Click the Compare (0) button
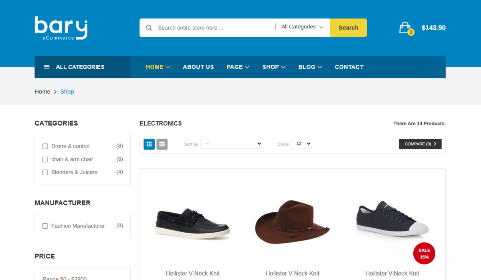This screenshot has height=280, width=481. [x=420, y=144]
